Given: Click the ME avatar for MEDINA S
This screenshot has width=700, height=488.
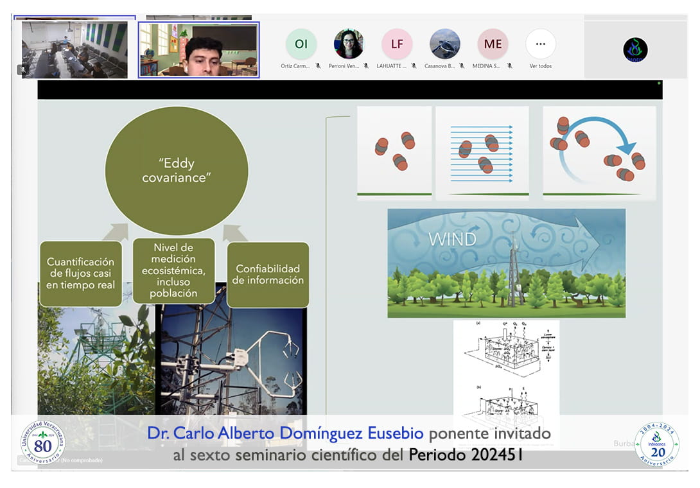Looking at the screenshot, I should [x=493, y=44].
